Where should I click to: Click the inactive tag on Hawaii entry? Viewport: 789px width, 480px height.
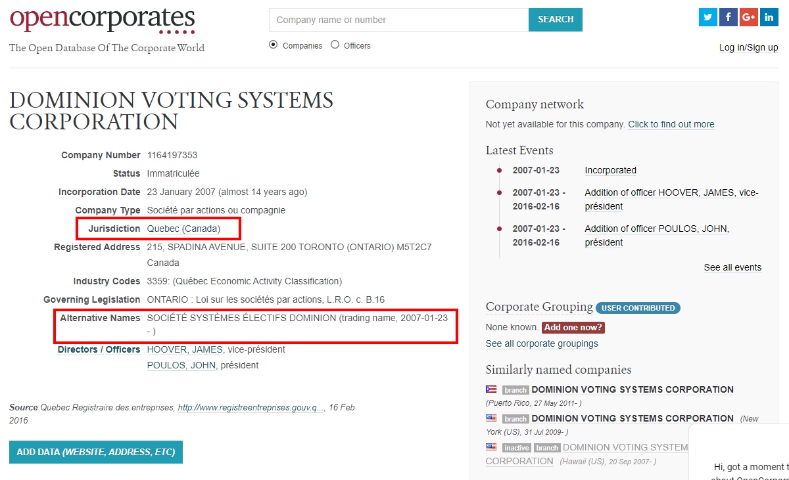(516, 448)
